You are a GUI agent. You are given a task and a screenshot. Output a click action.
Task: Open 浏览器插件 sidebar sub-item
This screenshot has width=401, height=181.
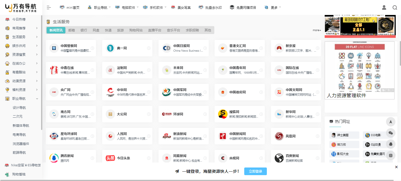pos(21,144)
